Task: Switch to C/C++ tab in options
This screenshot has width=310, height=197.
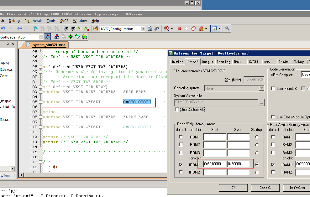Action: [x=254, y=62]
